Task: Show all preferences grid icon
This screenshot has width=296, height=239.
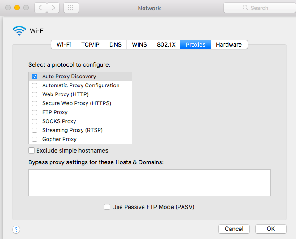Action: coord(71,8)
